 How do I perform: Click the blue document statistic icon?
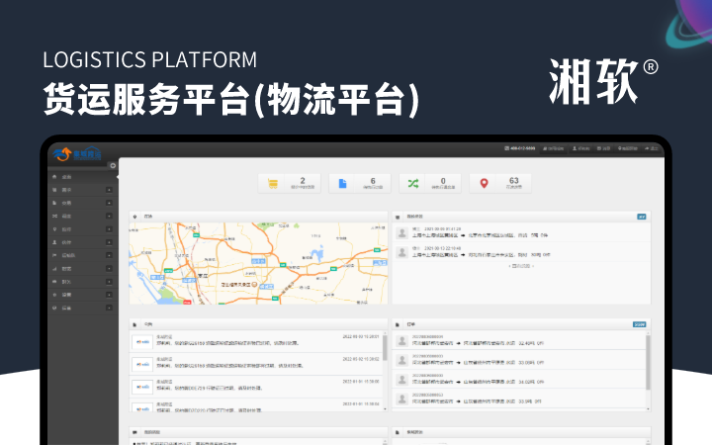343,183
